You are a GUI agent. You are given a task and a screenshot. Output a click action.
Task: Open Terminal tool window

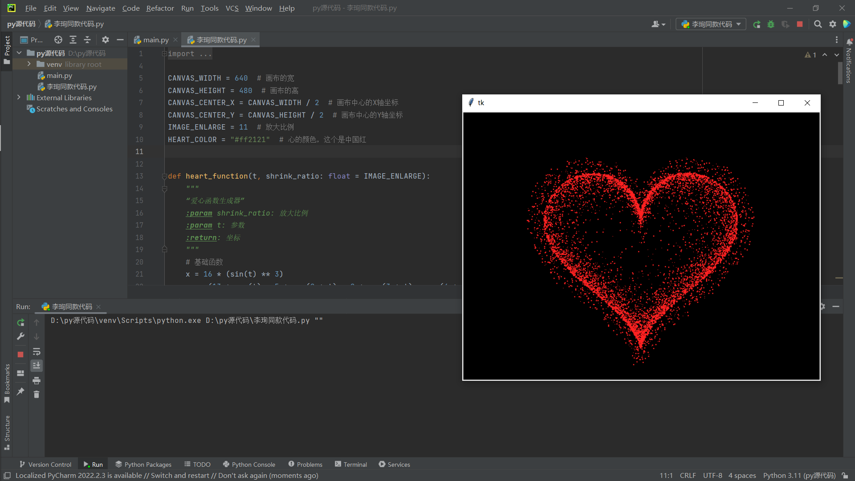point(351,465)
